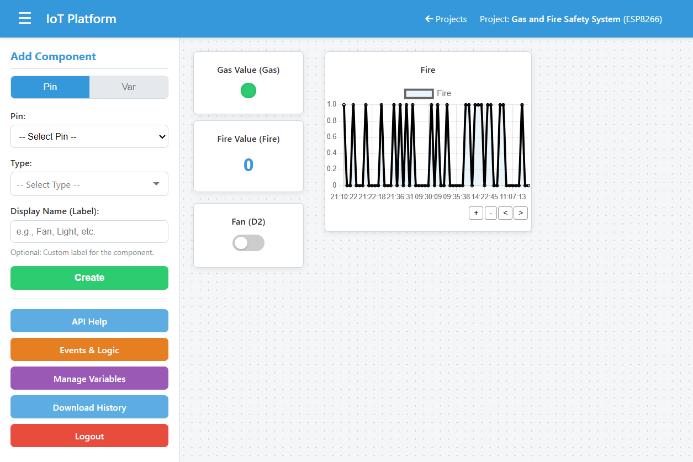Click the Add Component heading
This screenshot has width=693, height=462.
pos(53,56)
